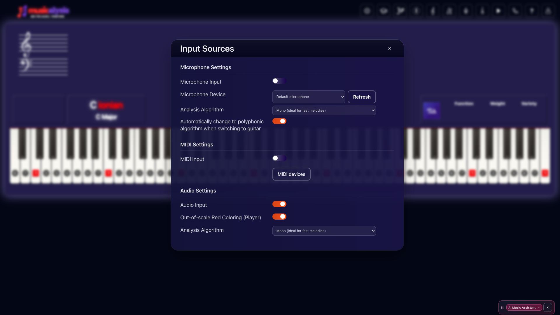Click the MIDI Input label

(x=192, y=159)
